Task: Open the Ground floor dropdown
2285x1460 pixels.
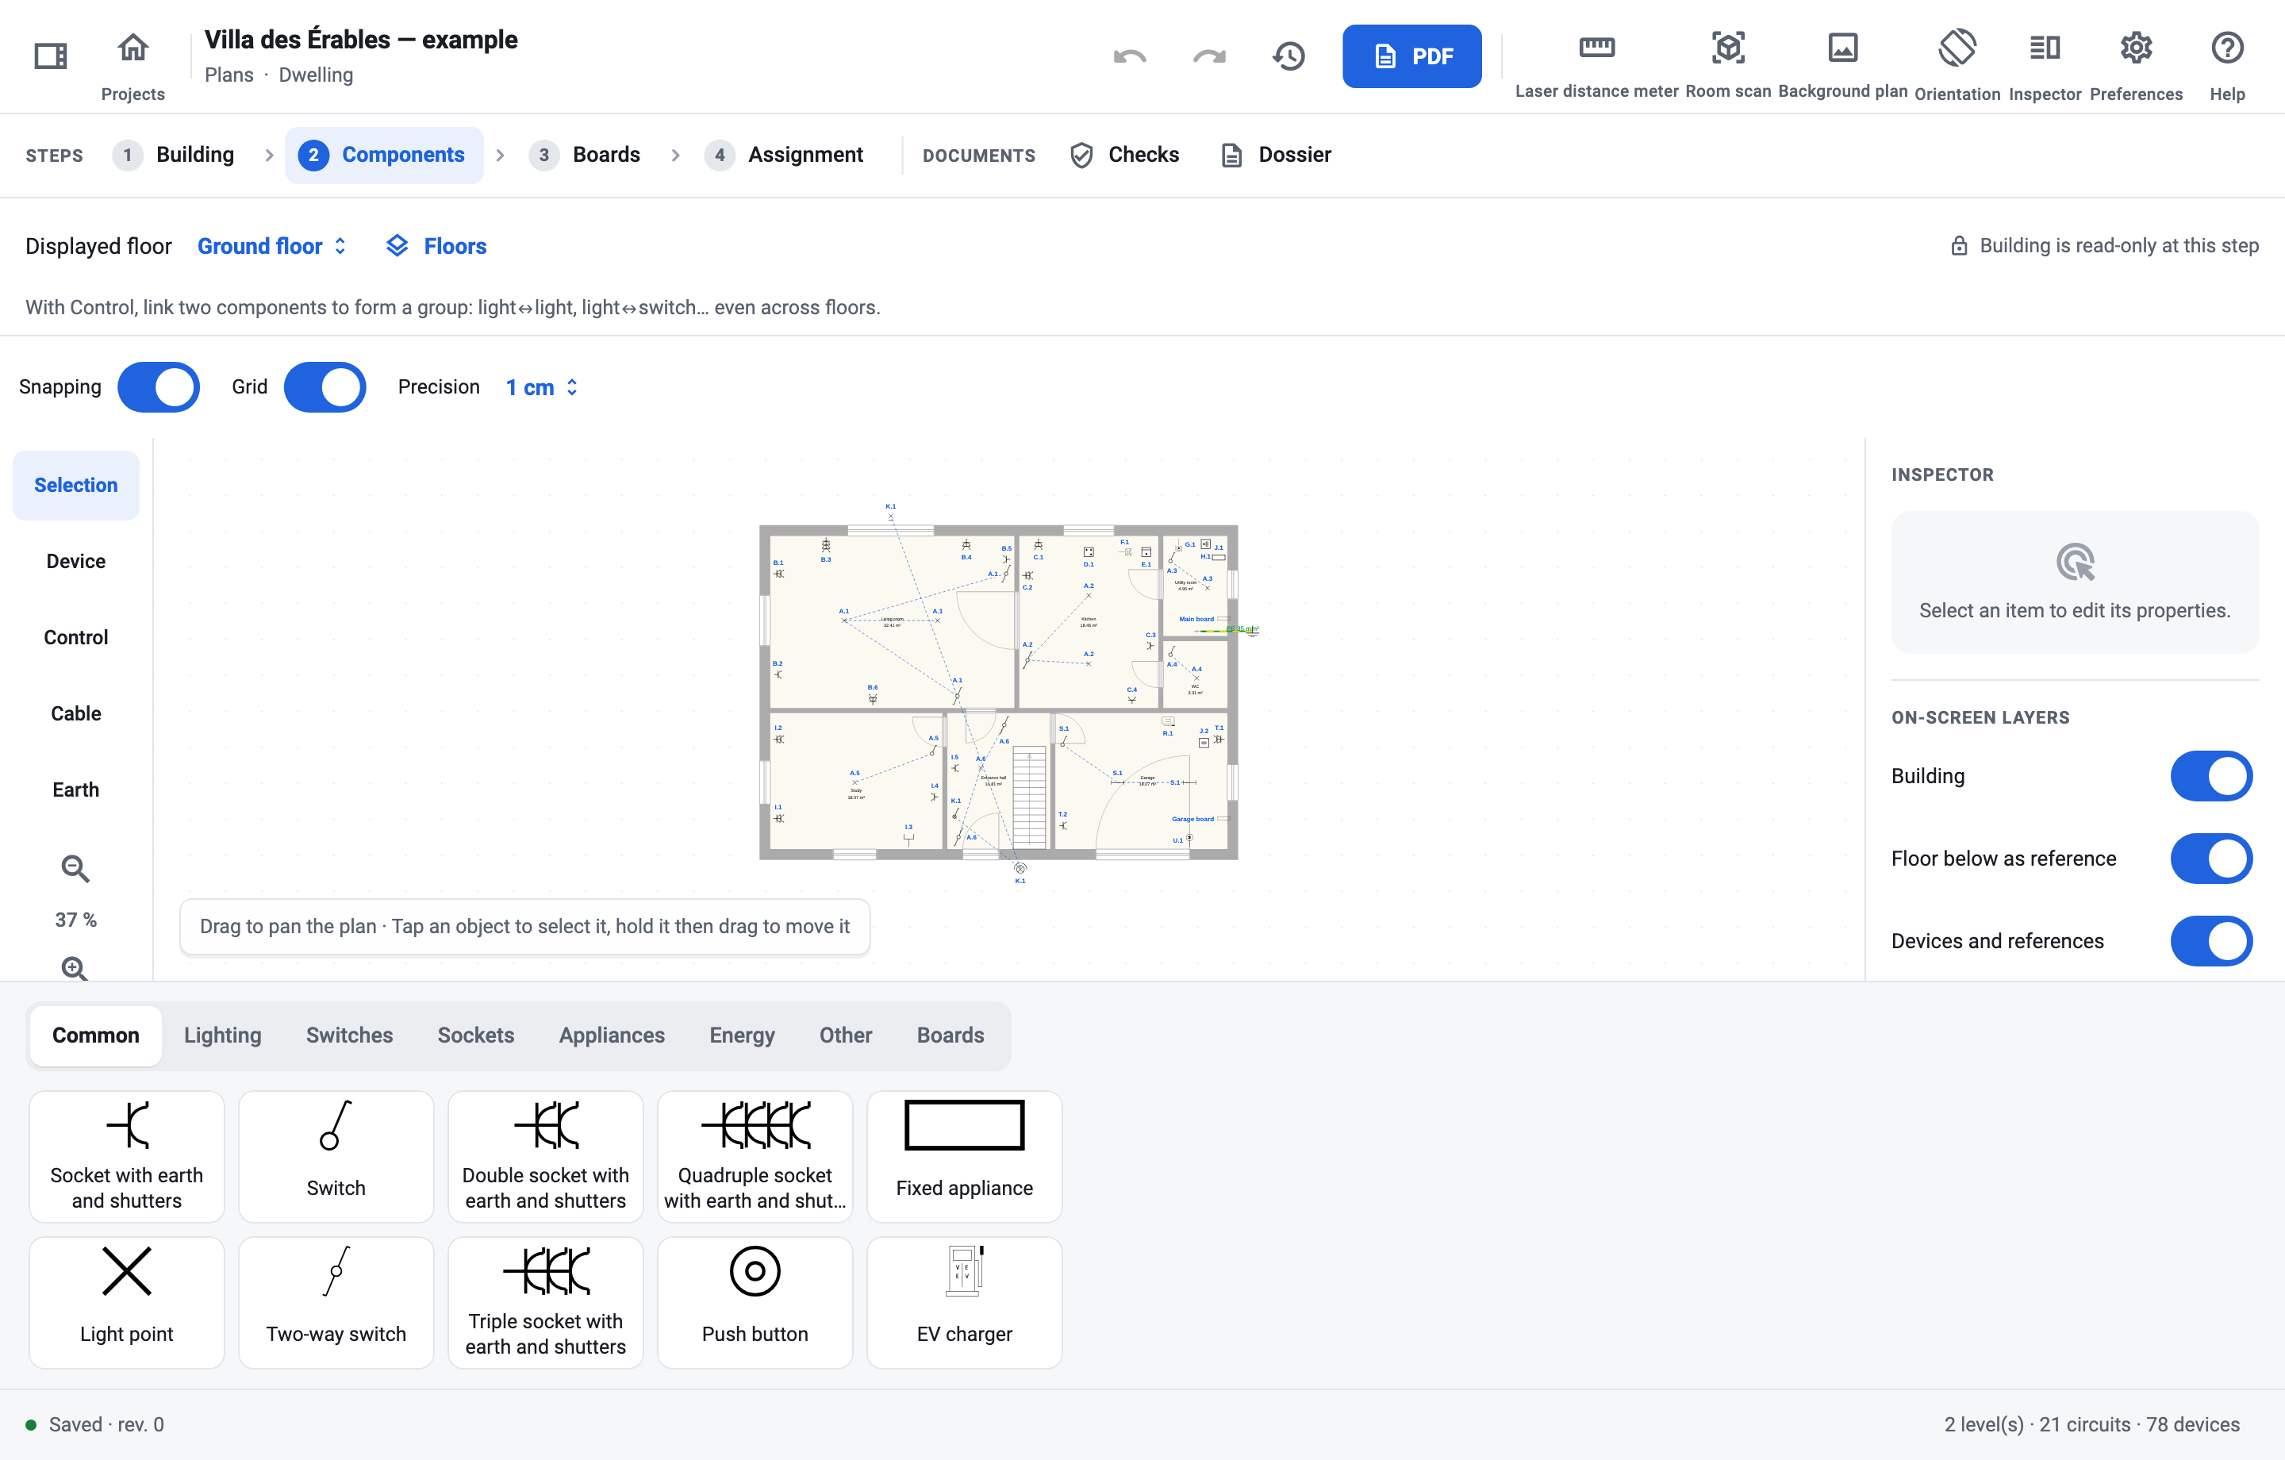Action: [271, 246]
